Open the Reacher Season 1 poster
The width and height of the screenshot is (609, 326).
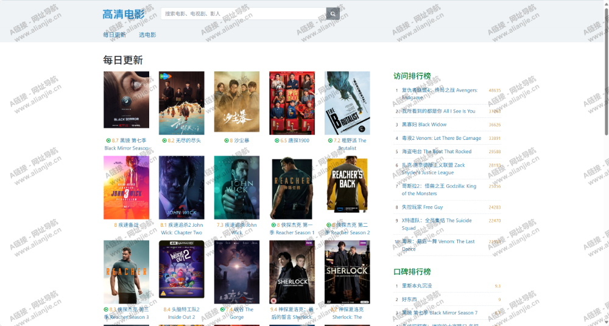(292, 189)
